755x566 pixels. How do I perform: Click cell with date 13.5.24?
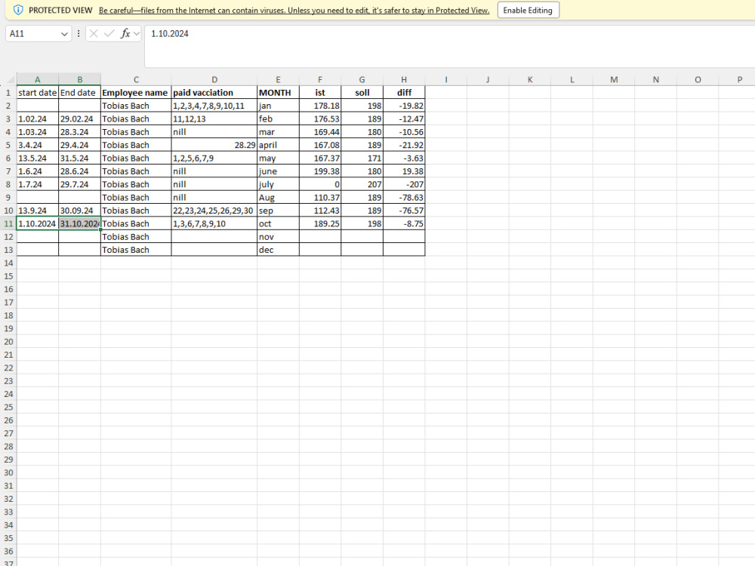click(38, 158)
